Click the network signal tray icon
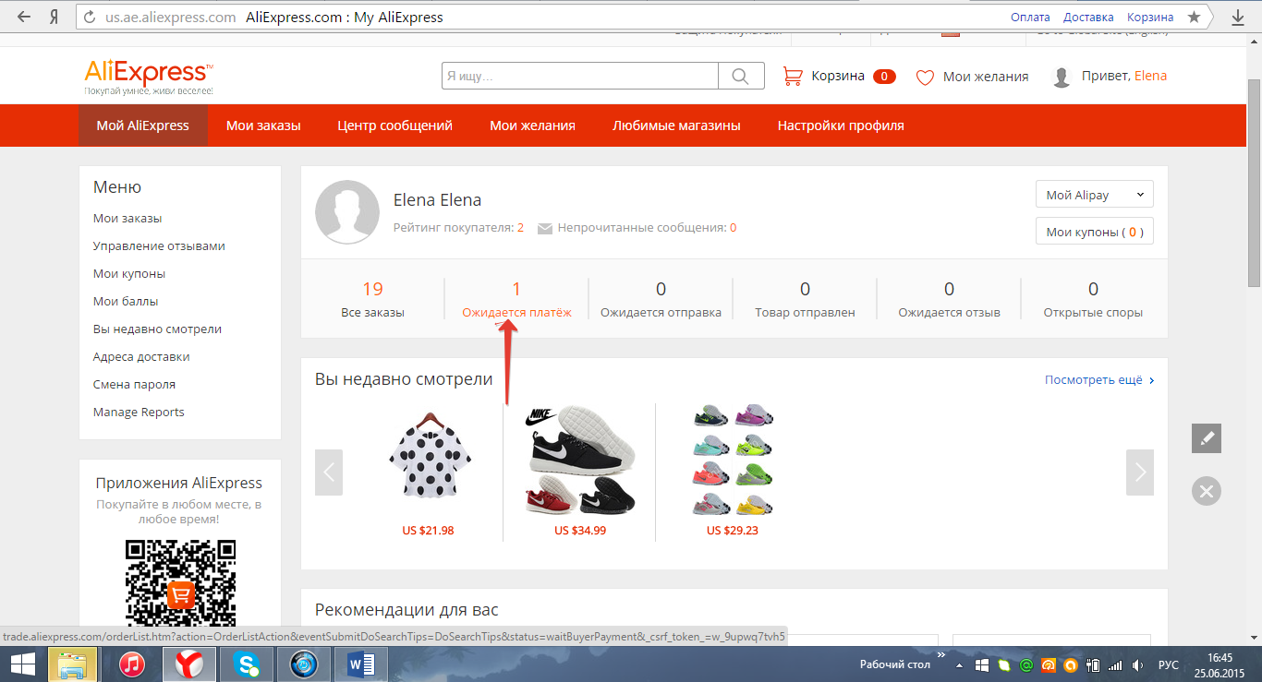 [1115, 665]
